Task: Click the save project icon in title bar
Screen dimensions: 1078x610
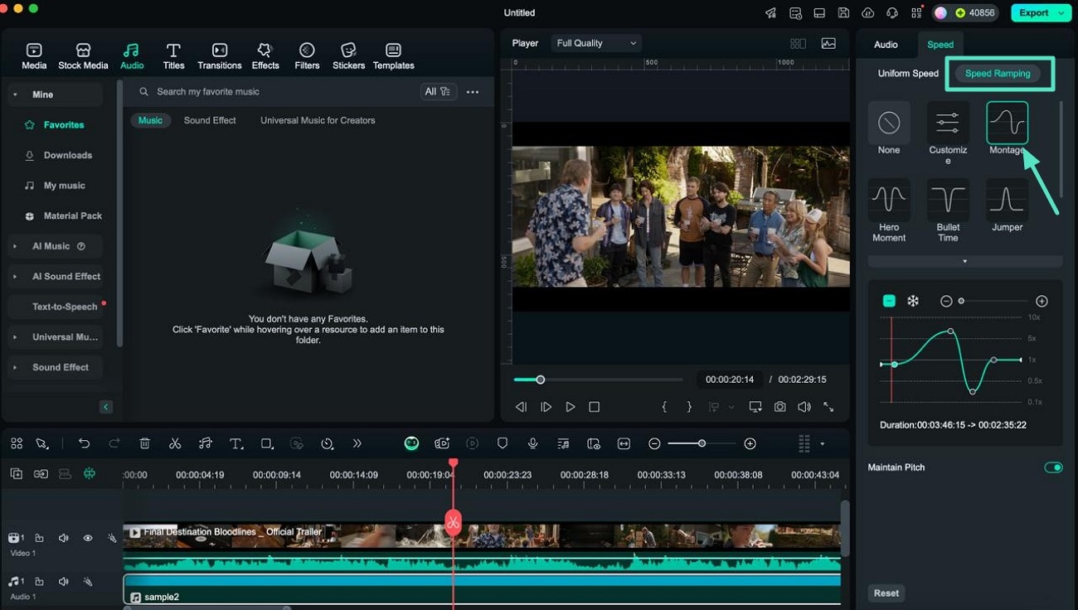Action: pos(843,12)
